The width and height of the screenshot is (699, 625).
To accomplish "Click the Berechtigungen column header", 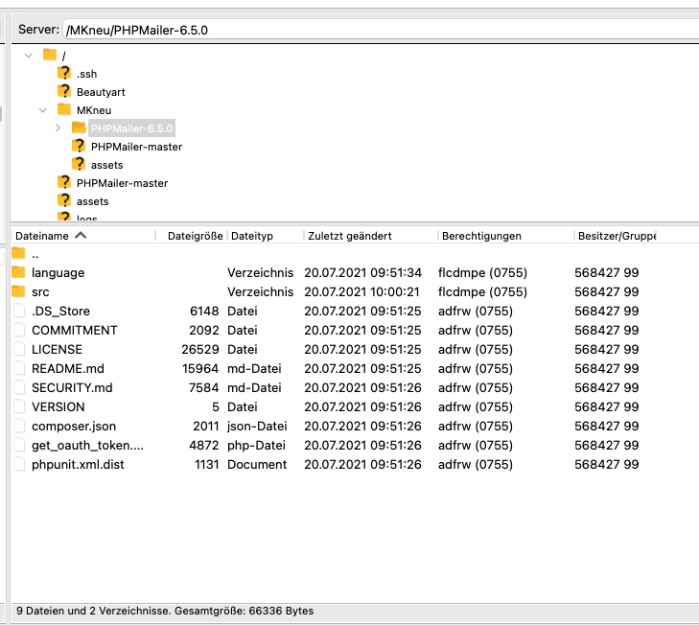I will 481,236.
